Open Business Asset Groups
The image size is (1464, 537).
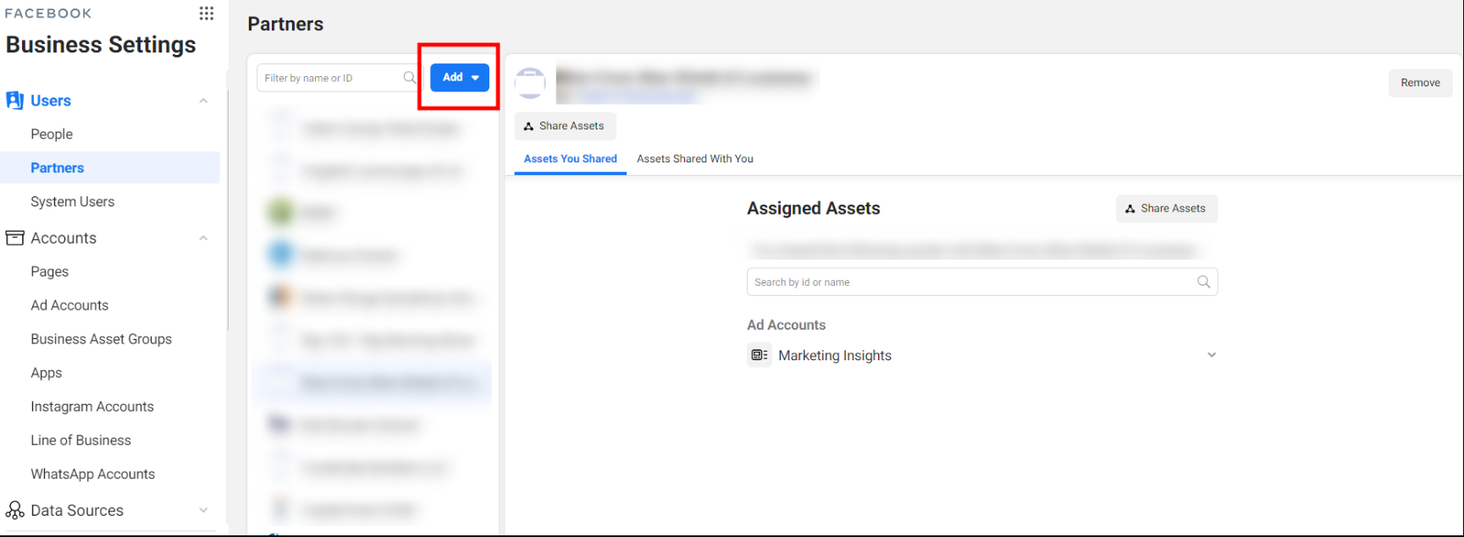(102, 339)
